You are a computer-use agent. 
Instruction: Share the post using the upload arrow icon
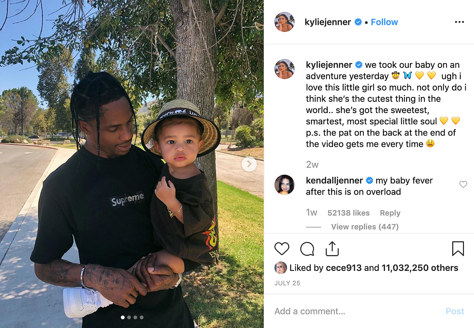pos(332,249)
